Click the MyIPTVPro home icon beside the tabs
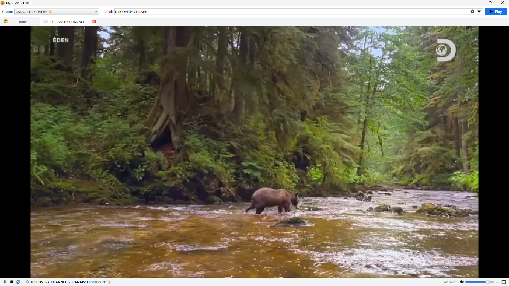 6,21
